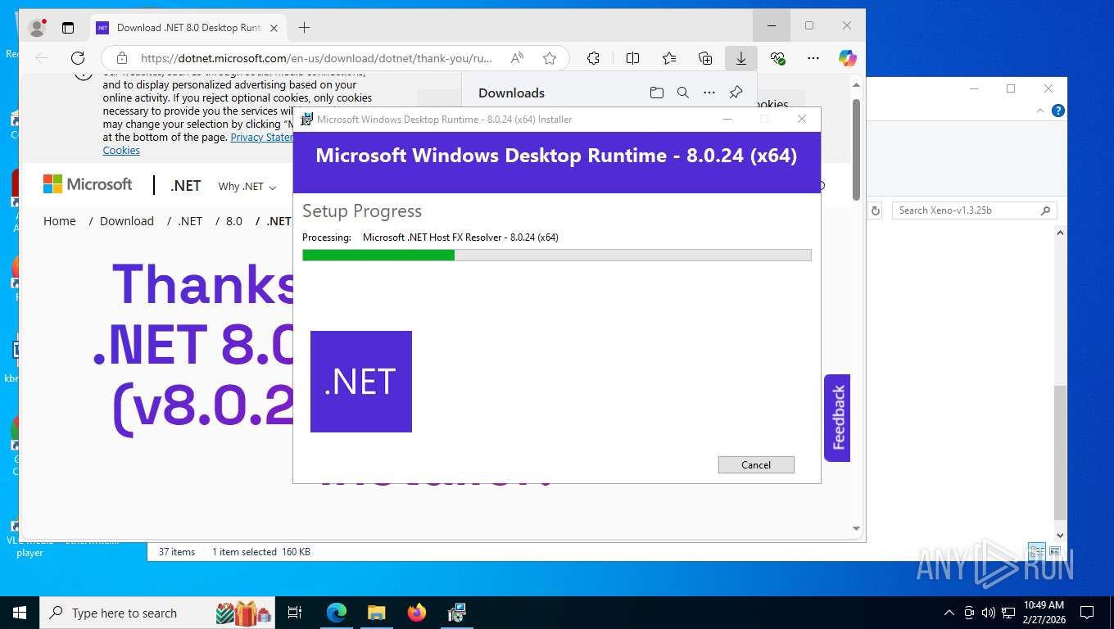View site information lock icon
Screen dimensions: 1114x629
pyautogui.click(x=122, y=58)
